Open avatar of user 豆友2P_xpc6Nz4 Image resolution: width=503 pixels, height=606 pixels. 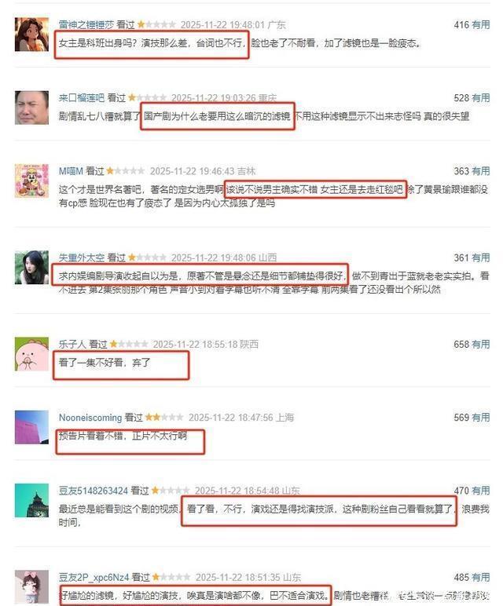[31, 586]
